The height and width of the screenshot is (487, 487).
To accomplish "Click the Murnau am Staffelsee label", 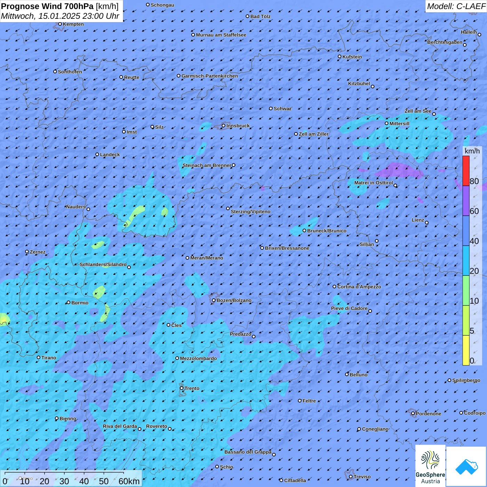I will tap(221, 35).
